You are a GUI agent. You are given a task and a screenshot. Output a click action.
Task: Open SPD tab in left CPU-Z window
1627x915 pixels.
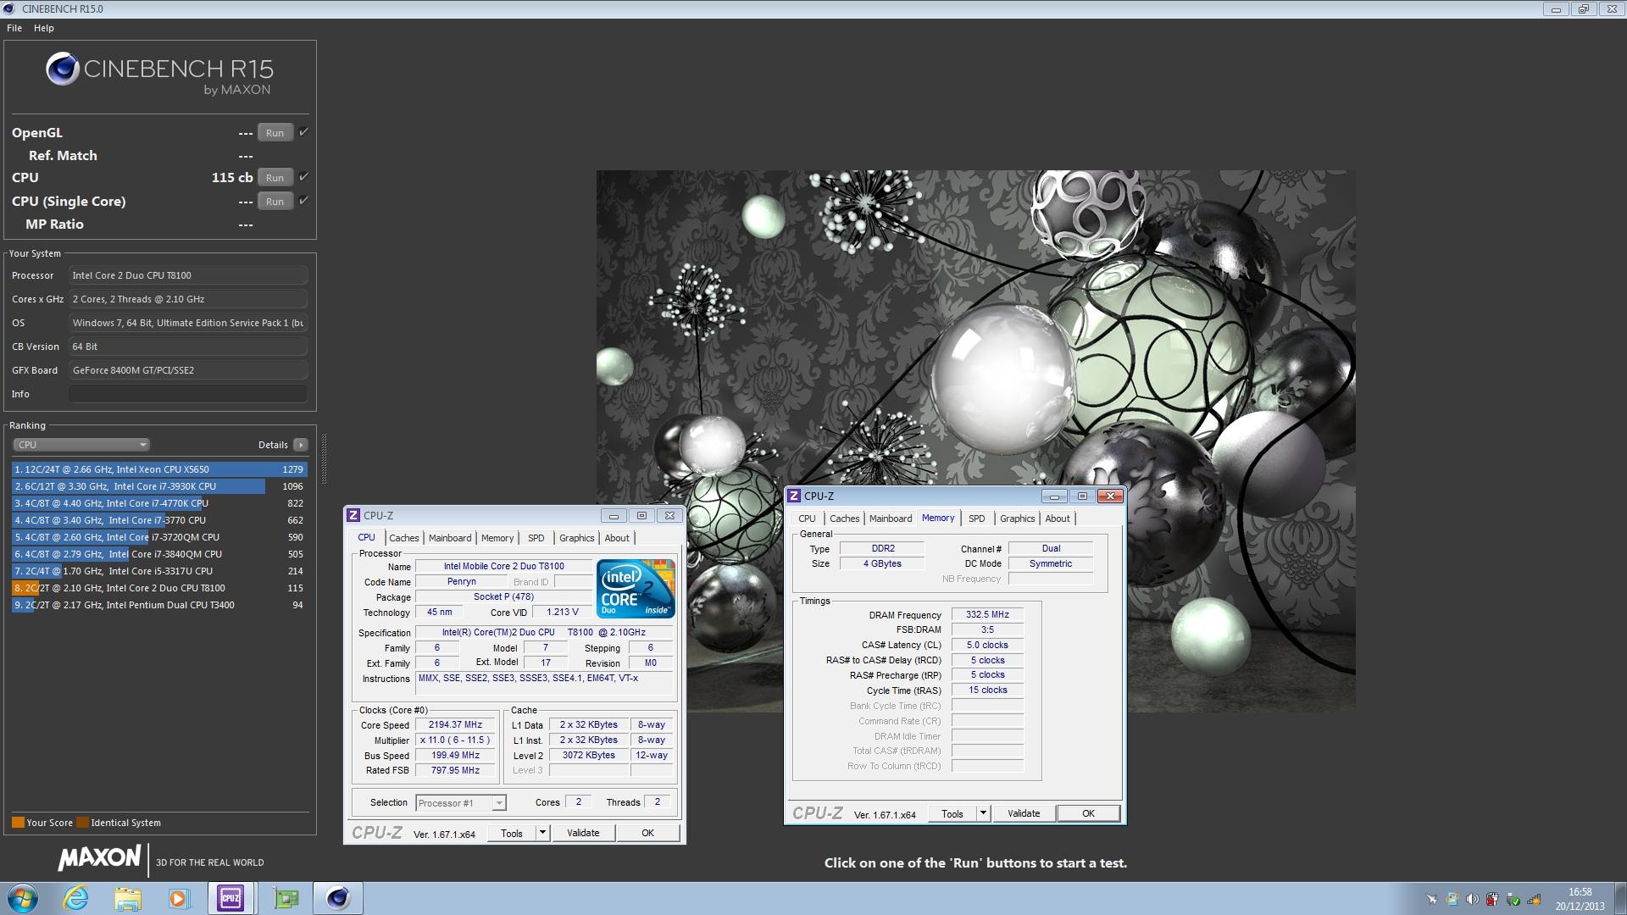coord(536,538)
